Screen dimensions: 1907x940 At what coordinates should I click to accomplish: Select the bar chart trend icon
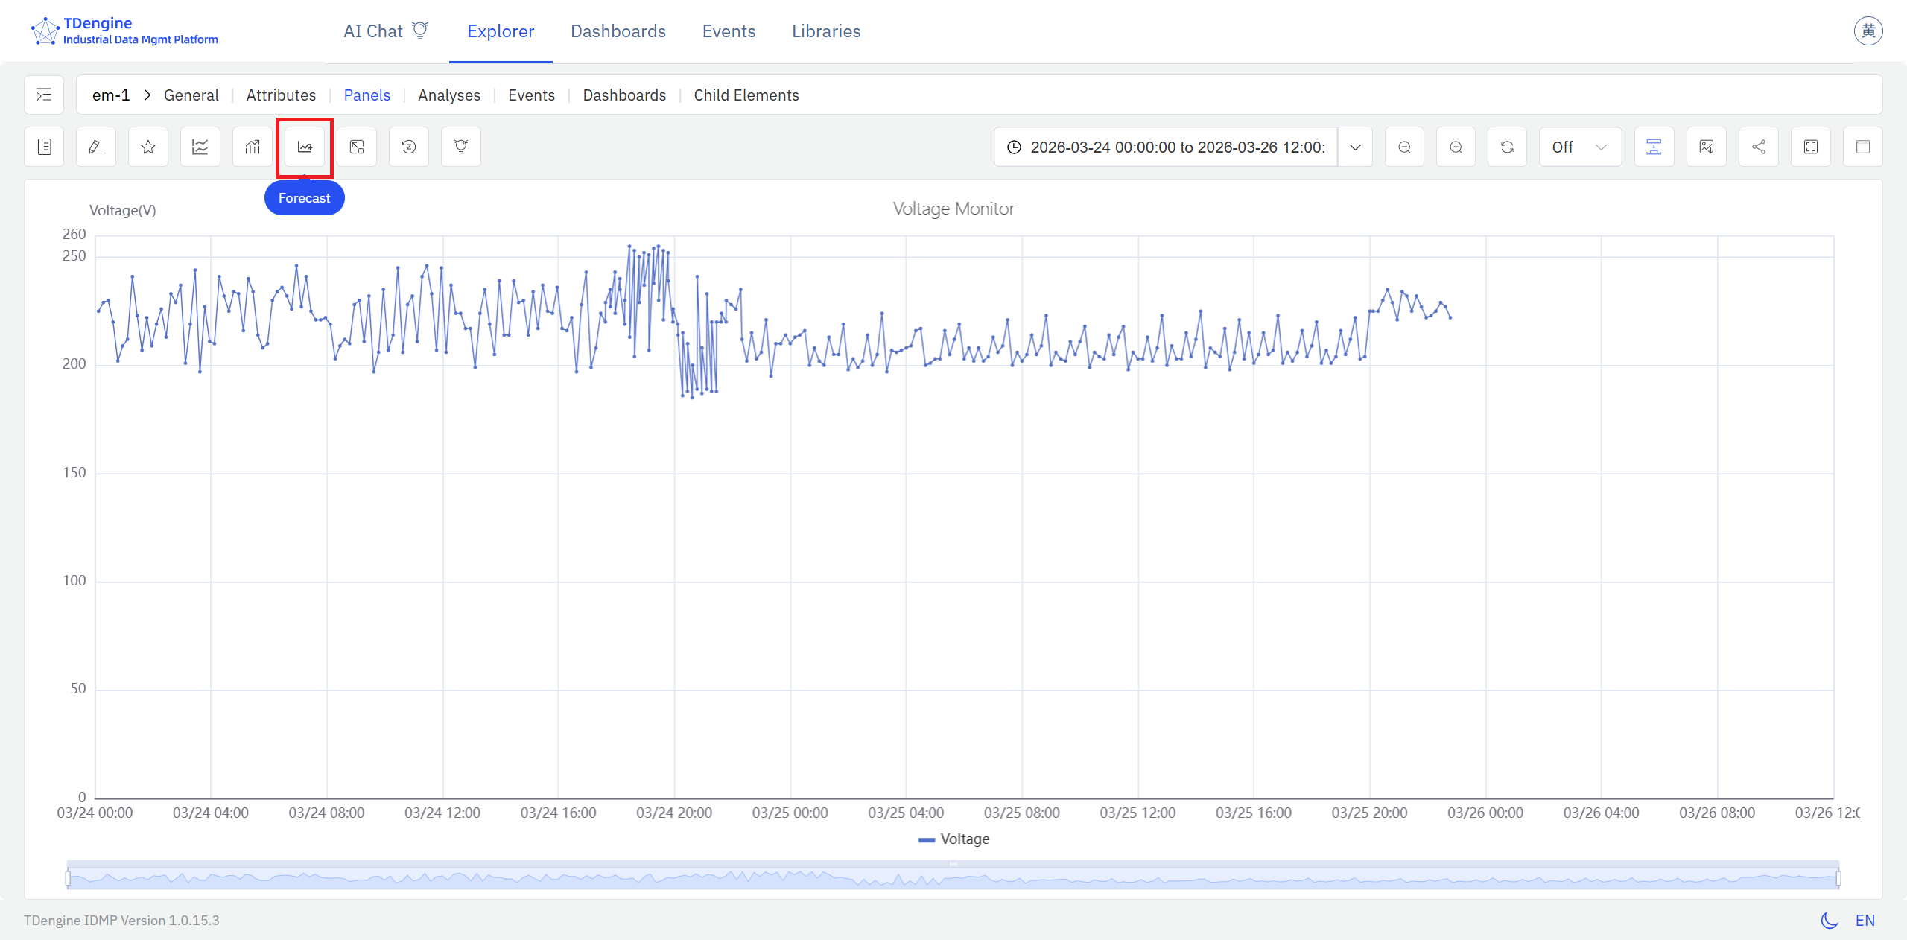click(x=252, y=147)
